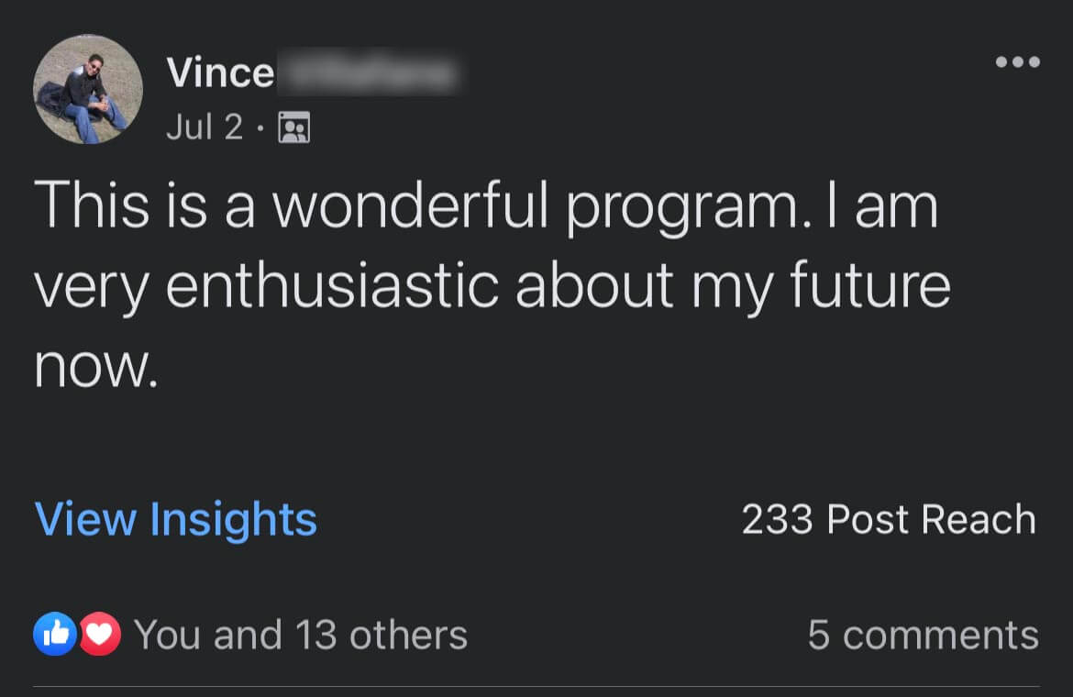Click the red heart reaction icon

100,634
